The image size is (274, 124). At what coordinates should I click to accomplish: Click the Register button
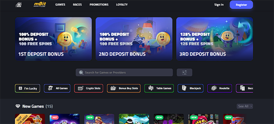pyautogui.click(x=241, y=5)
